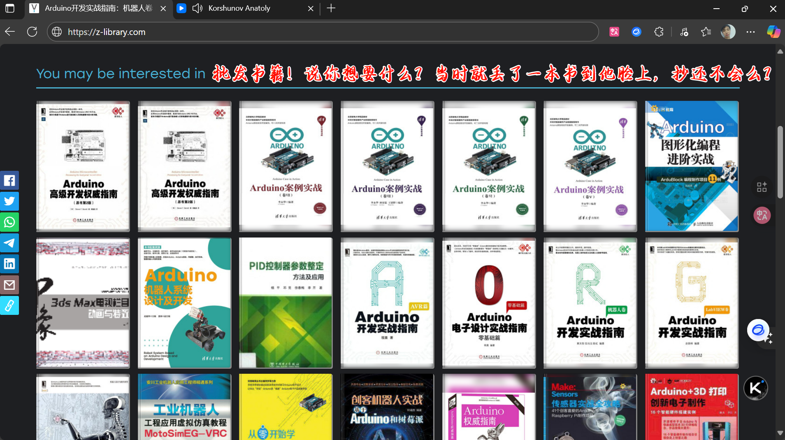785x440 pixels.
Task: Click the black K floating icon
Action: (x=756, y=388)
